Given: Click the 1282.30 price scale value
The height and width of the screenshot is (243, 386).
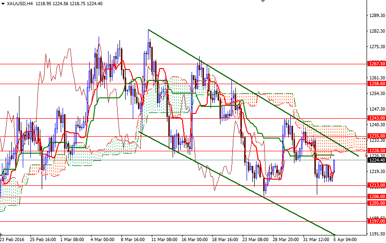Looking at the screenshot, I should [x=376, y=31].
